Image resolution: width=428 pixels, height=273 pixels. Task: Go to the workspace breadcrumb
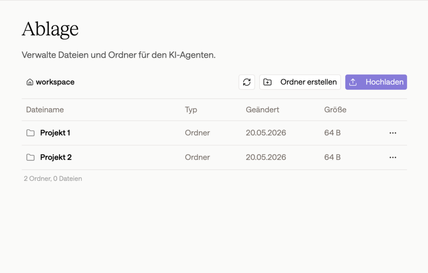(55, 82)
